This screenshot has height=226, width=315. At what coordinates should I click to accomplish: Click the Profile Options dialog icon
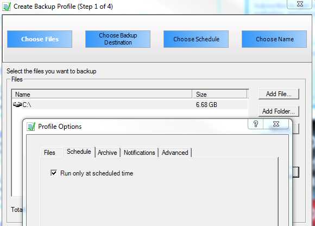[31, 127]
